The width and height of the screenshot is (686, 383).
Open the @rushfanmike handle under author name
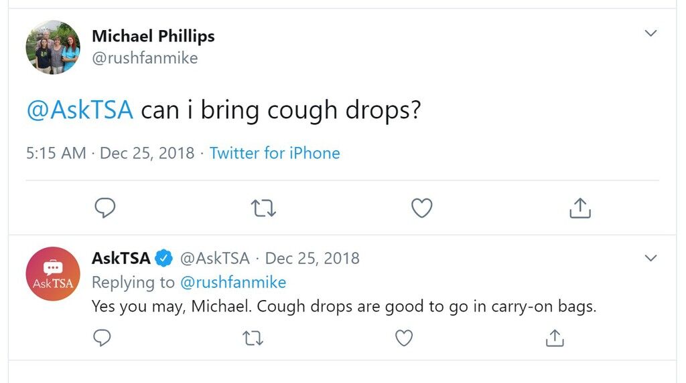click(145, 58)
